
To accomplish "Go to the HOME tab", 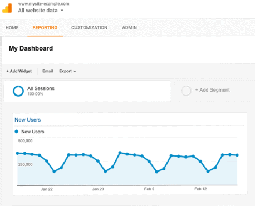I will click(x=12, y=28).
